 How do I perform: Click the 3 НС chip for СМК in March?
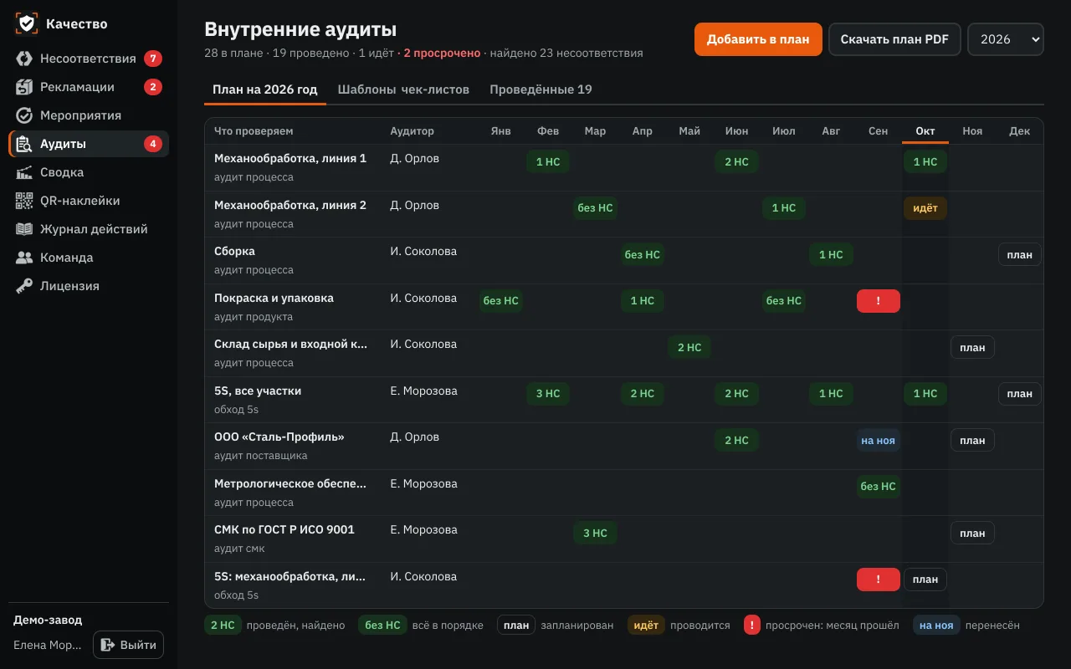(x=595, y=534)
